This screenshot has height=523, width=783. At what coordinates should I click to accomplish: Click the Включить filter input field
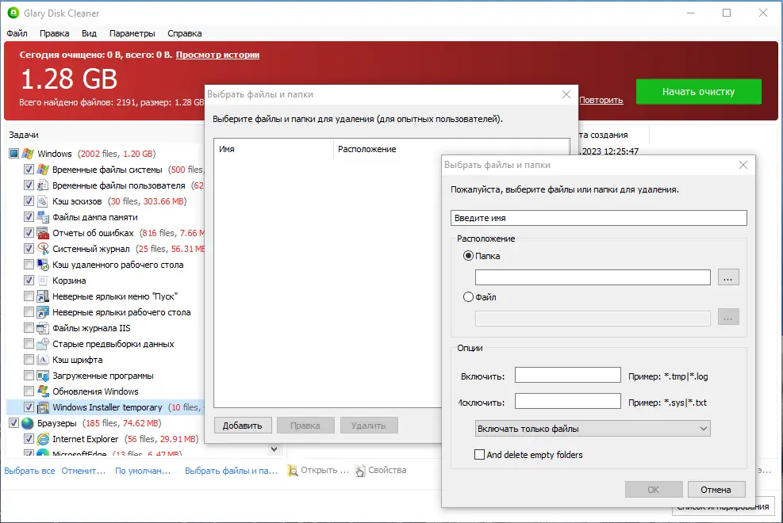568,375
